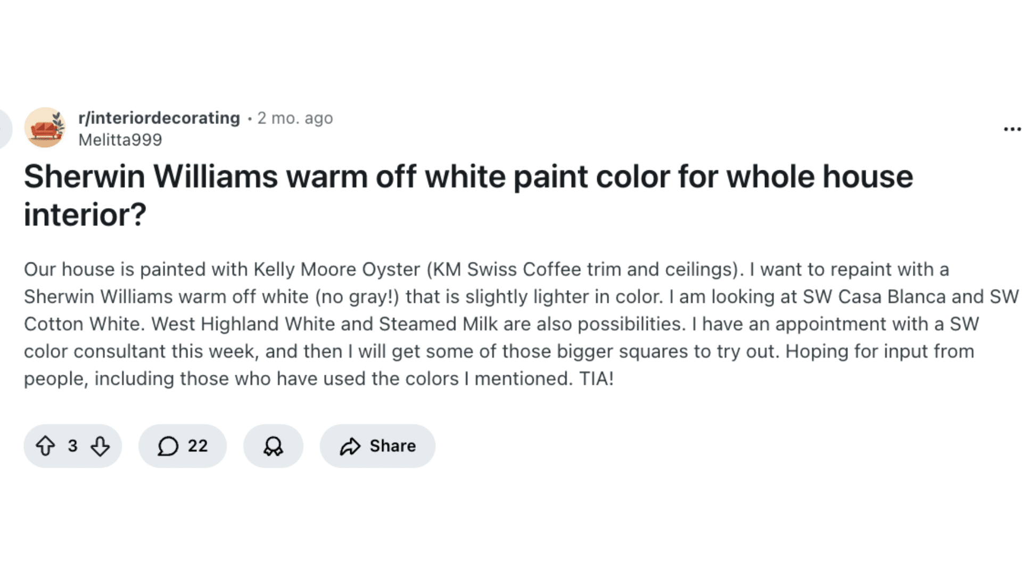Viewport: 1022px width, 575px height.
Task: Click the comment bubble icon
Action: [168, 446]
